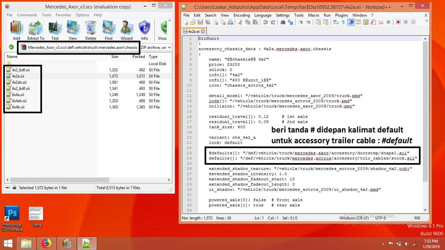Sort WinRAR list by Size column header

[x=115, y=57]
